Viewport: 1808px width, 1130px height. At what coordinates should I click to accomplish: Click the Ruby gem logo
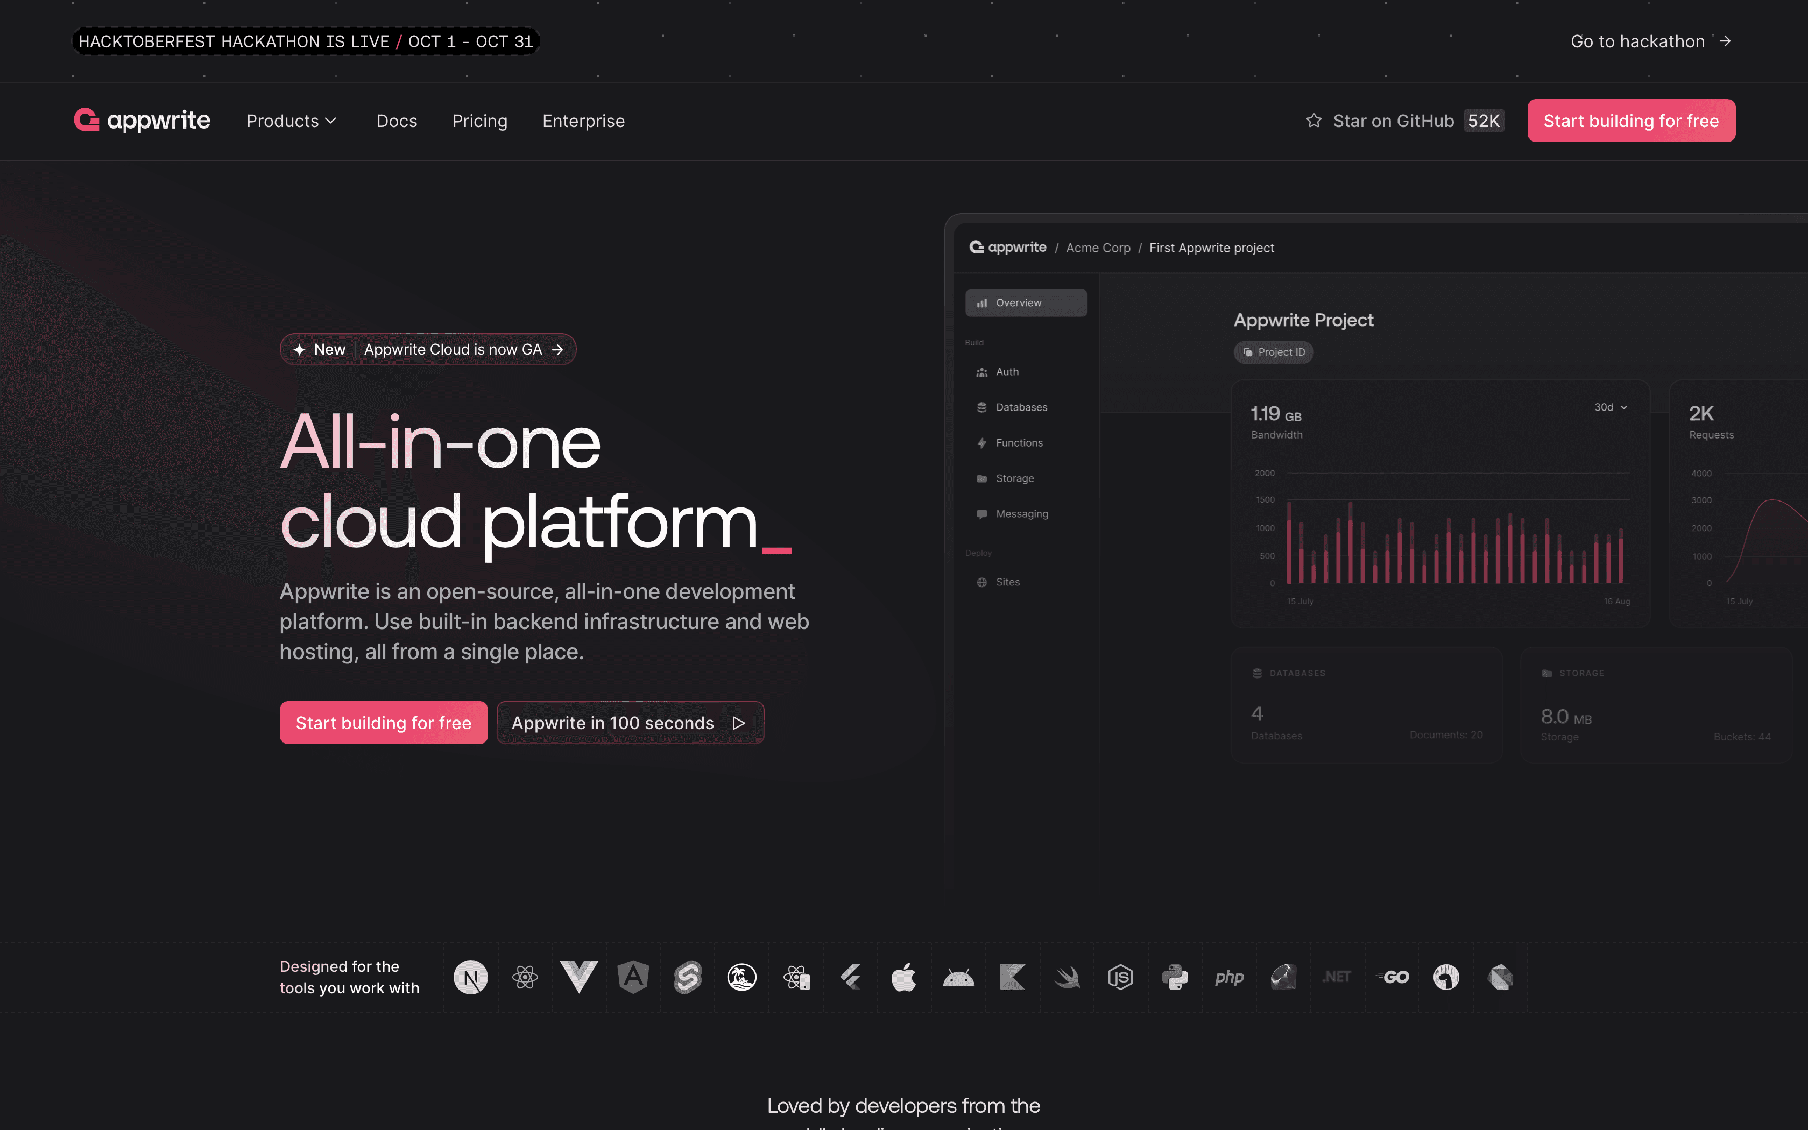(x=1283, y=977)
